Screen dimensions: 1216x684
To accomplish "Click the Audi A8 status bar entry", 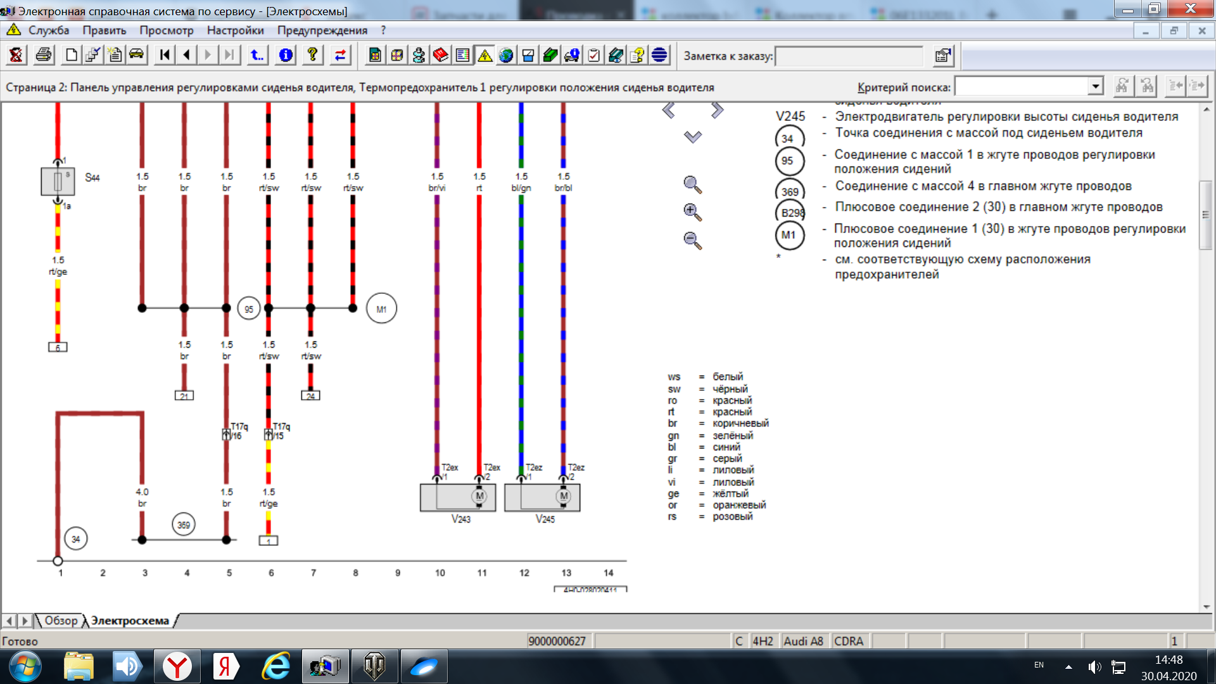I will [804, 641].
